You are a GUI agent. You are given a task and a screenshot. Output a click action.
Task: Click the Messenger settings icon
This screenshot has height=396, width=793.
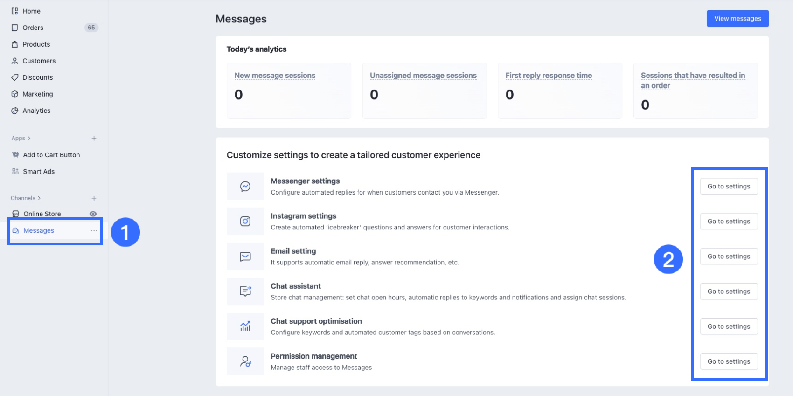[245, 187]
